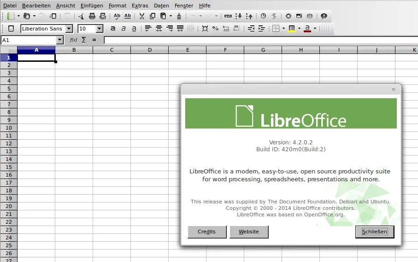
Task: Click the Website button
Action: pos(249,232)
